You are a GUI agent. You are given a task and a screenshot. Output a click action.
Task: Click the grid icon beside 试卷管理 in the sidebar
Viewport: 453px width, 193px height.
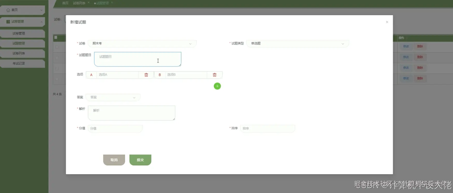(x=8, y=22)
